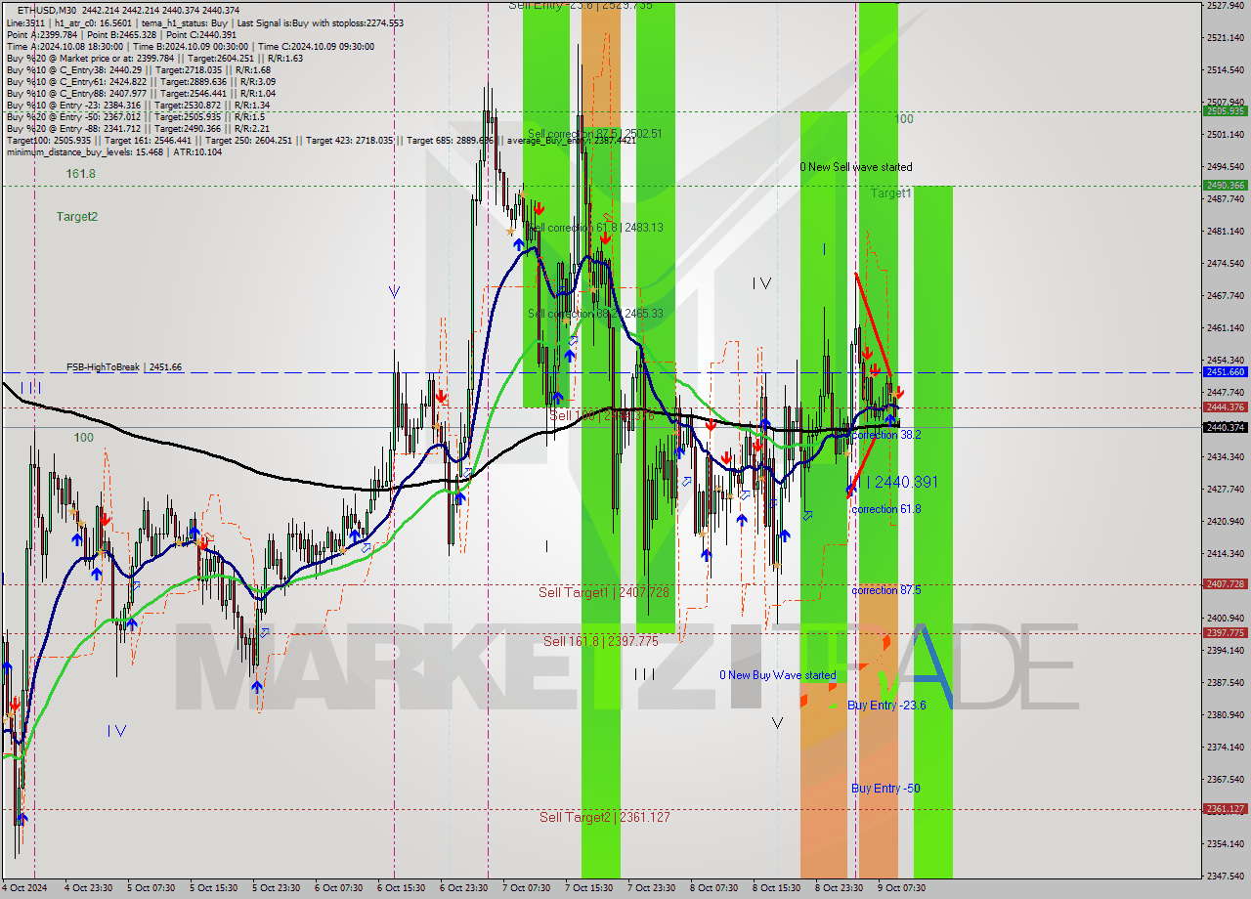Select the Sell 100 | 2444.376 label

[x=601, y=415]
